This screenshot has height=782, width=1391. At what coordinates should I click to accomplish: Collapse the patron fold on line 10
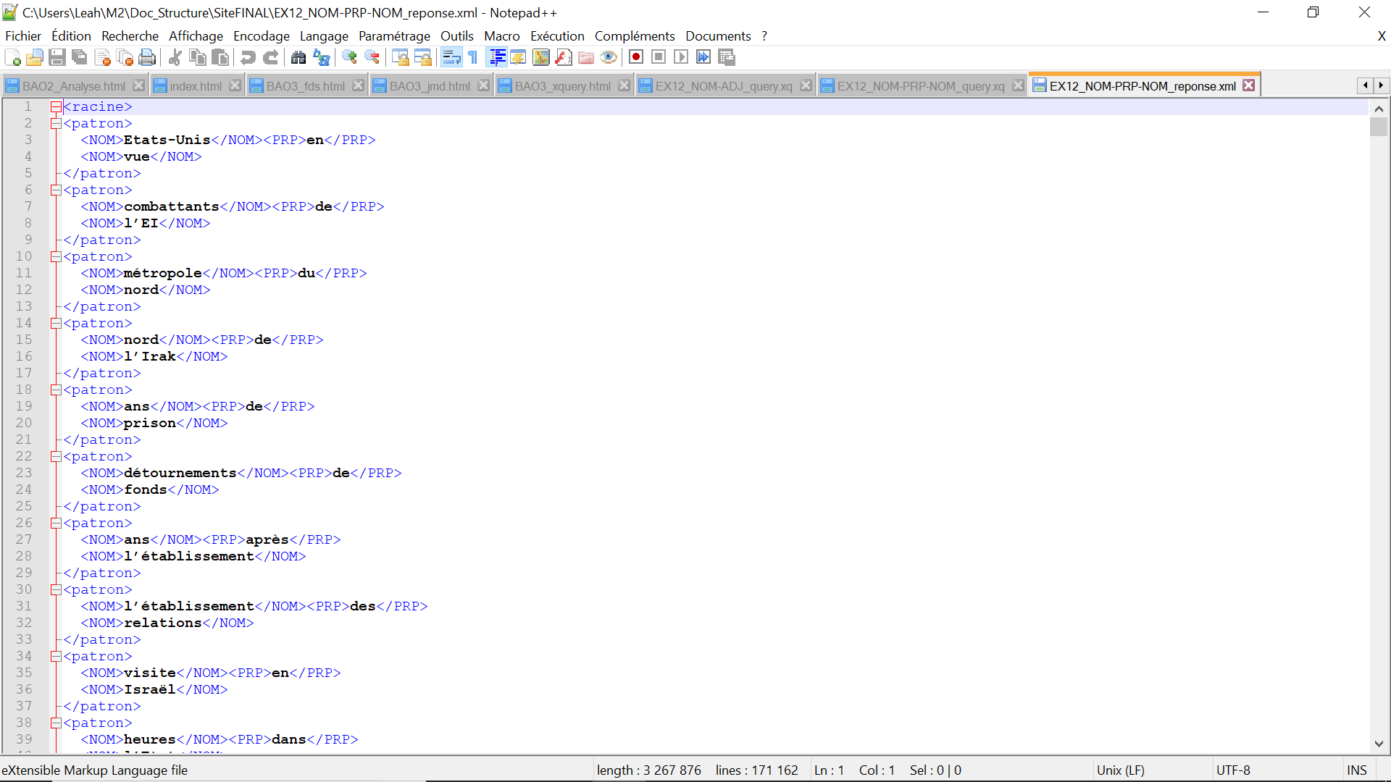pos(56,257)
